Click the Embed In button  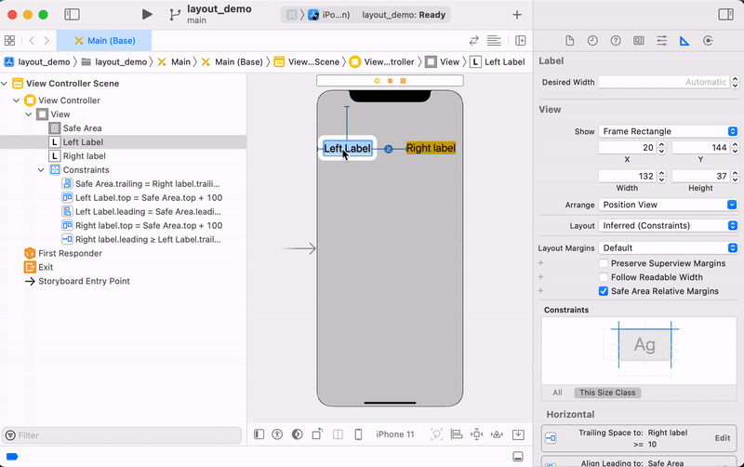point(518,434)
